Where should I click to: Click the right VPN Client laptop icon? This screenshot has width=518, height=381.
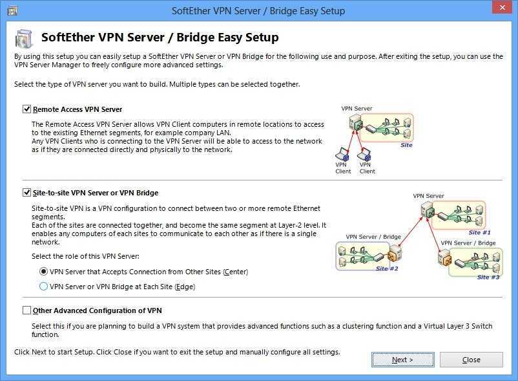(364, 154)
